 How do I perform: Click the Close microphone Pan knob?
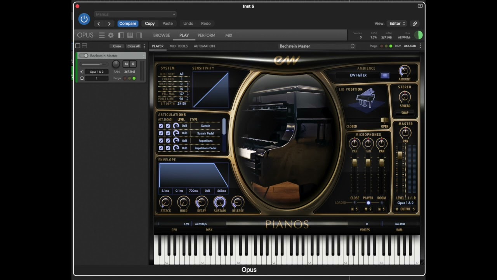(x=355, y=143)
